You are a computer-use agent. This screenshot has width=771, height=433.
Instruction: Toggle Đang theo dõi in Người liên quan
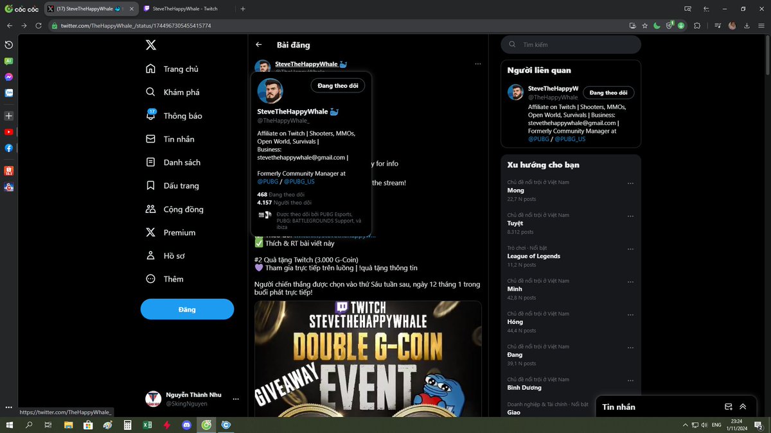pos(607,92)
